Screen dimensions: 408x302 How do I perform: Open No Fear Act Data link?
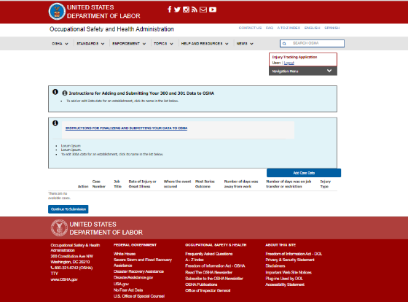[128, 290]
